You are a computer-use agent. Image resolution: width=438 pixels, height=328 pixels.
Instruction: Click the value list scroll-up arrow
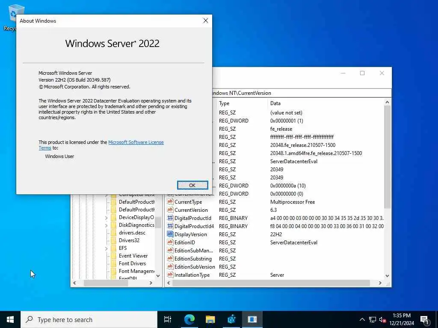tap(387, 102)
